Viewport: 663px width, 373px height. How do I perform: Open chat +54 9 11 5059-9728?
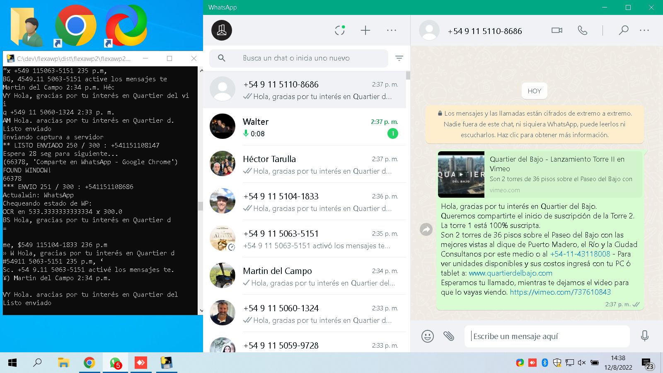click(x=305, y=342)
